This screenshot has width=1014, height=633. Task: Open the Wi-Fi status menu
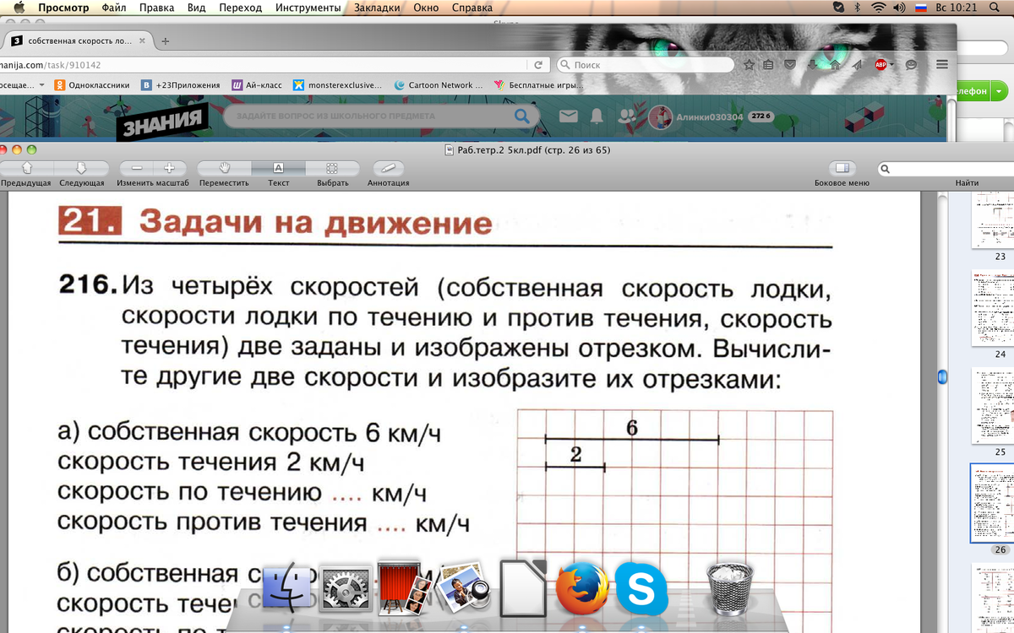pos(878,8)
